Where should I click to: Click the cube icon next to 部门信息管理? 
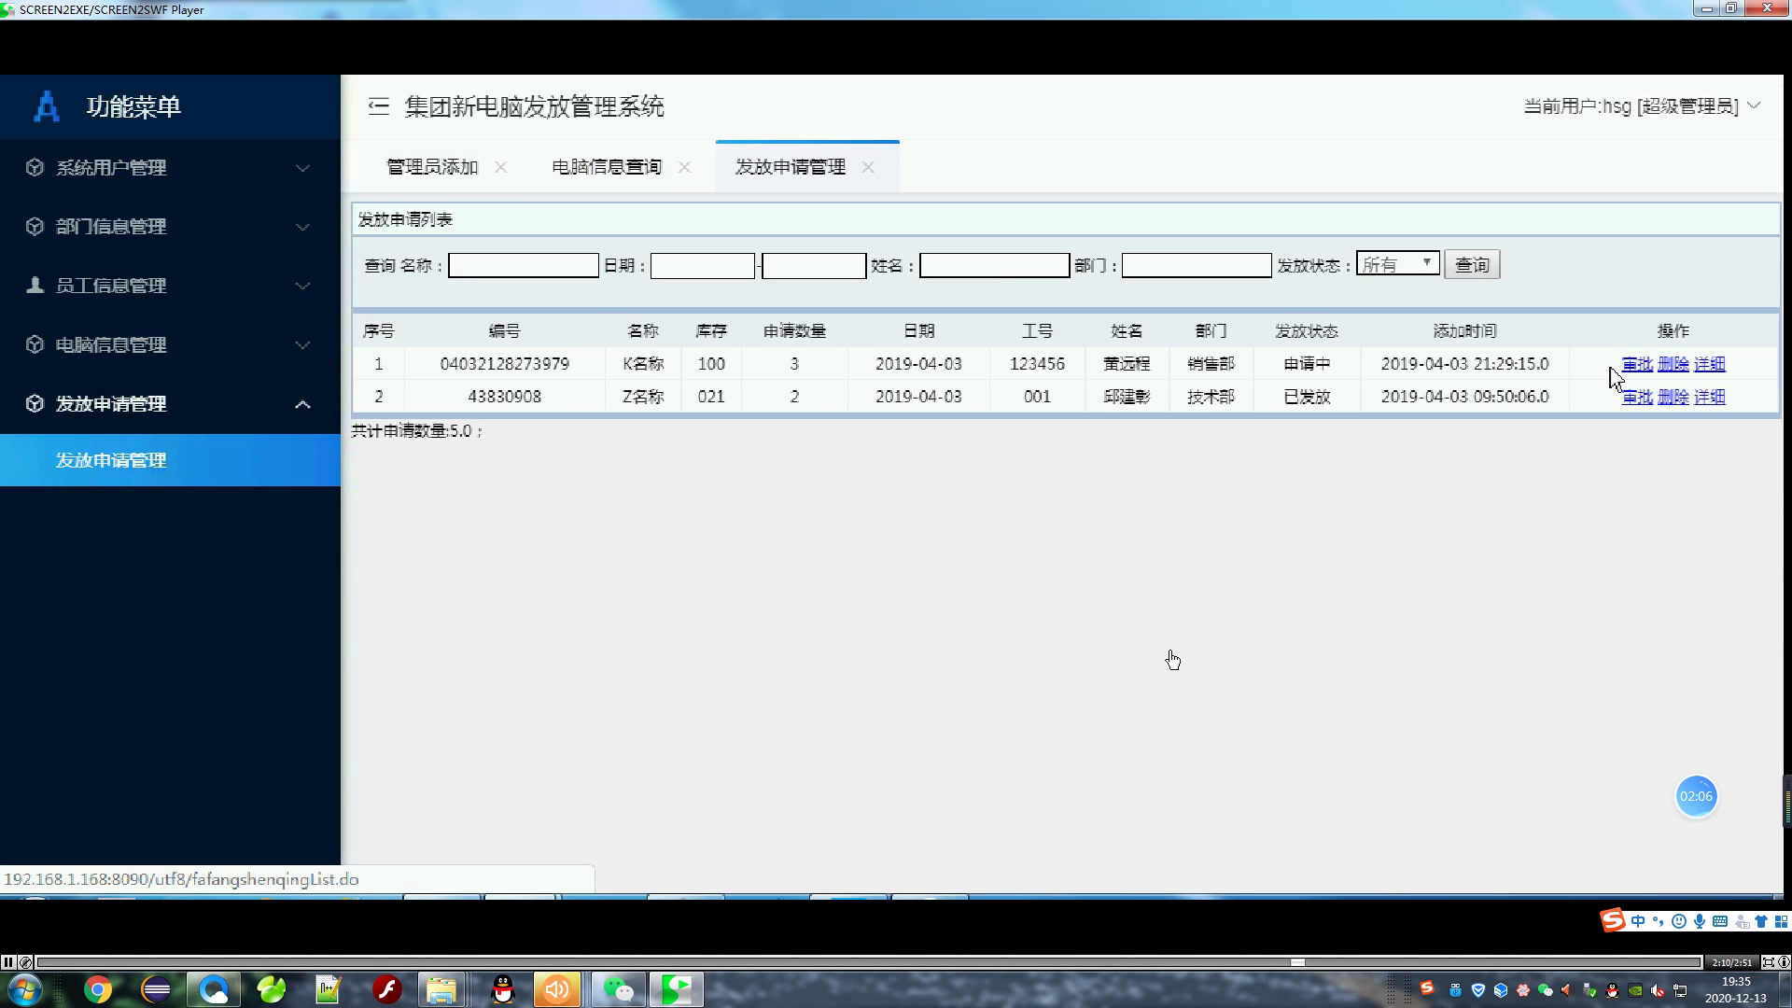click(35, 227)
